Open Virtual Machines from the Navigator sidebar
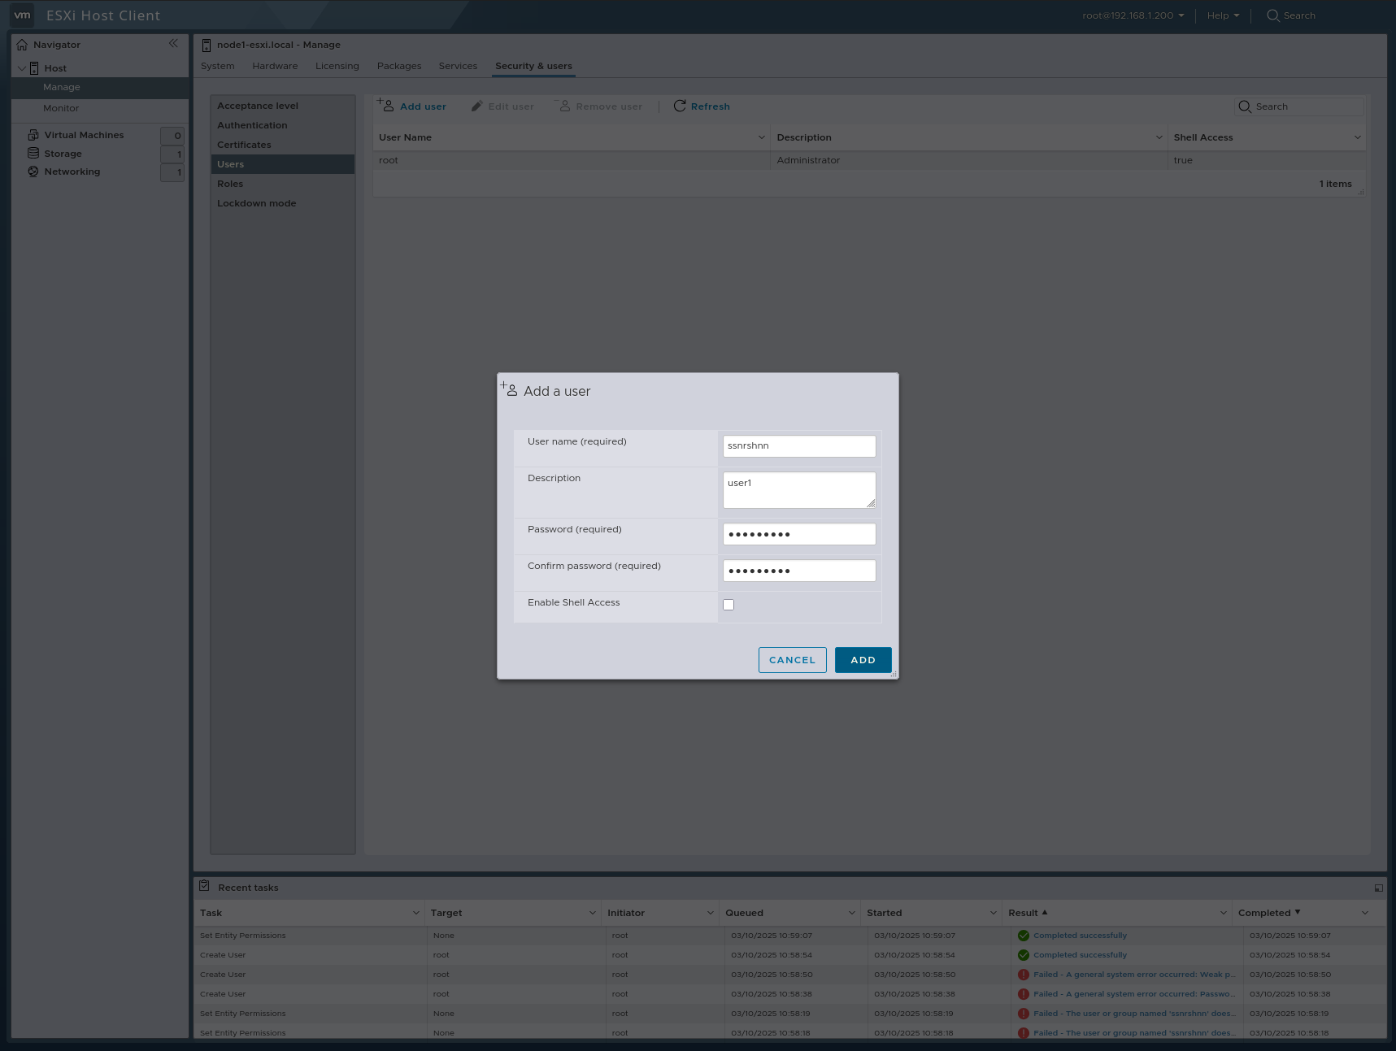 [85, 134]
